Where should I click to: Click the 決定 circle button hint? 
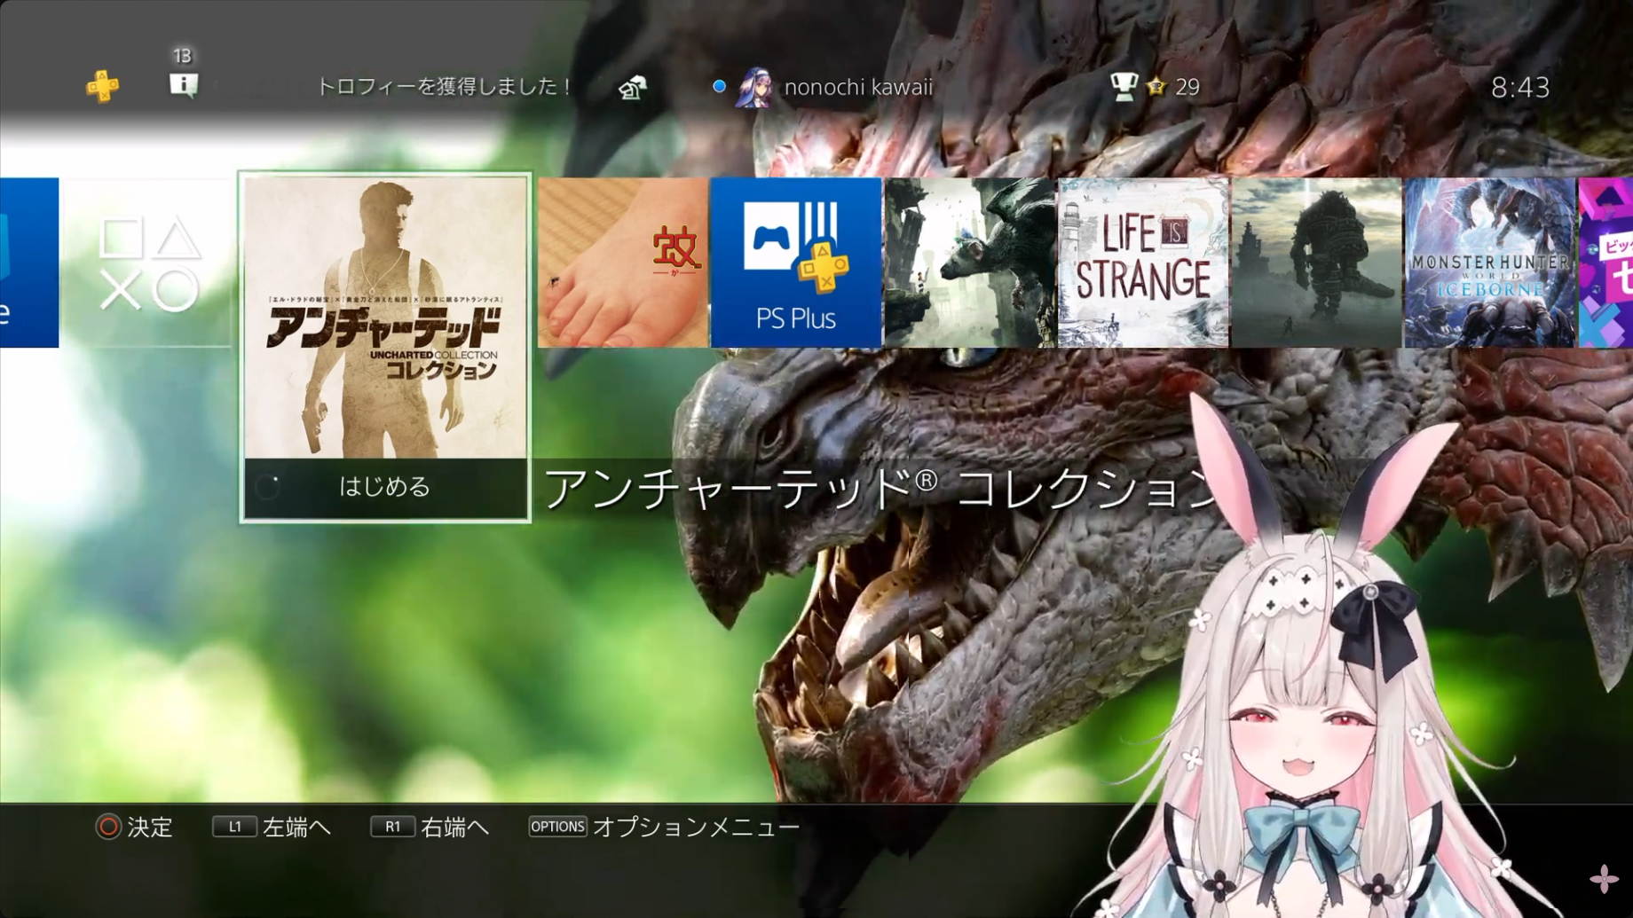pos(134,828)
